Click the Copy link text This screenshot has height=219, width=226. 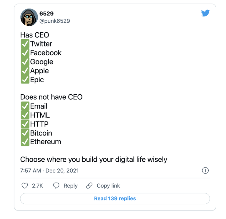(x=108, y=186)
